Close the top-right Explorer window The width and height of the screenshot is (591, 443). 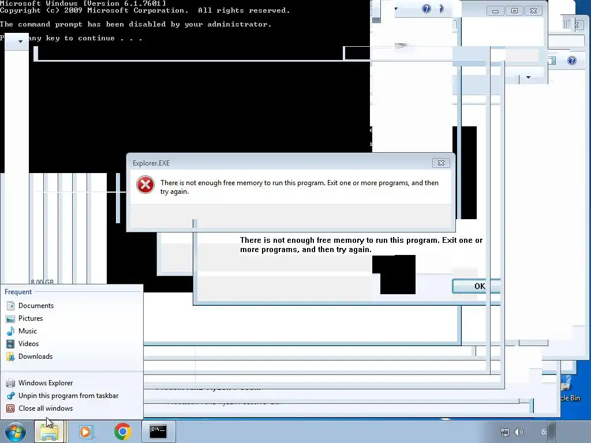pos(533,11)
